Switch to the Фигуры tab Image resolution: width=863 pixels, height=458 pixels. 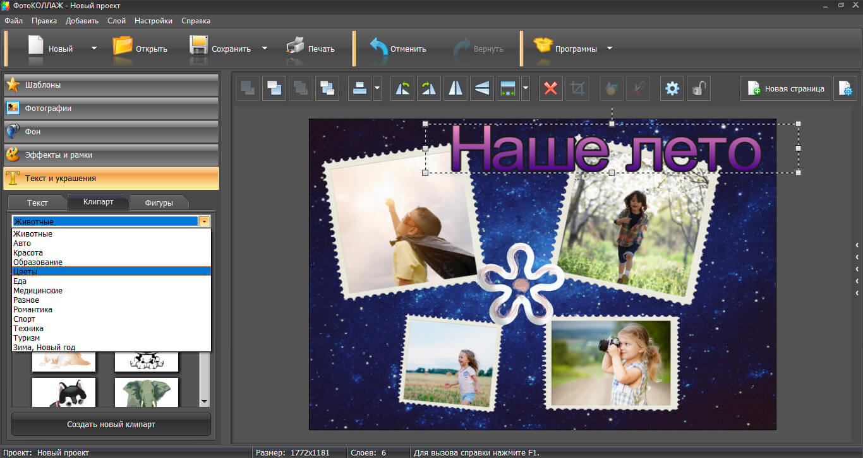pyautogui.click(x=159, y=203)
